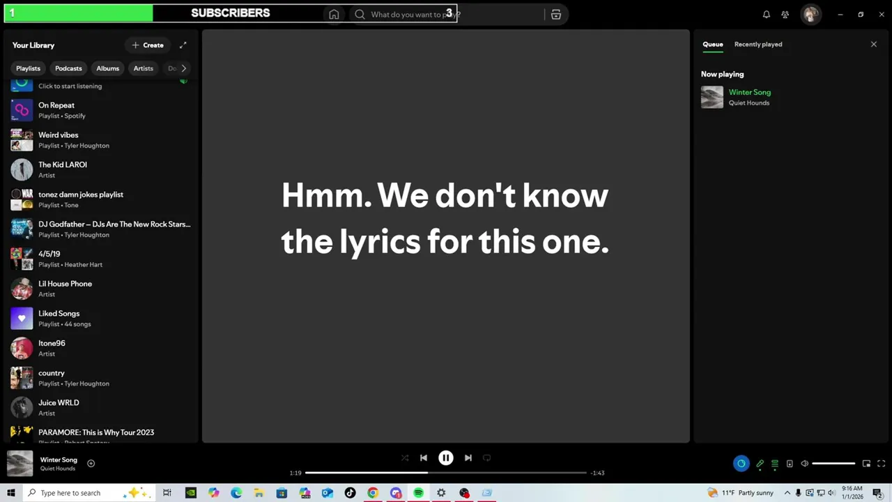Open the Liked Songs playlist
The image size is (892, 502).
tap(101, 319)
